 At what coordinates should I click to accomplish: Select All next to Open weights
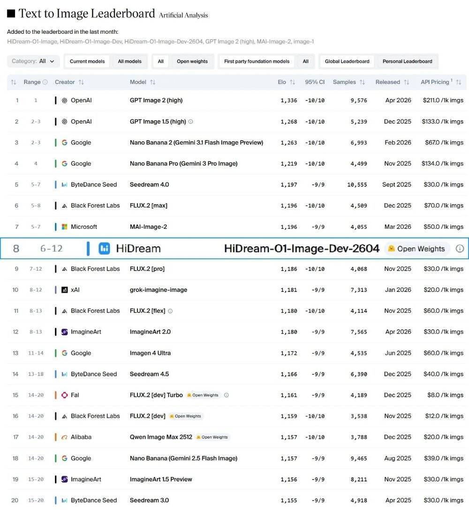coord(160,61)
